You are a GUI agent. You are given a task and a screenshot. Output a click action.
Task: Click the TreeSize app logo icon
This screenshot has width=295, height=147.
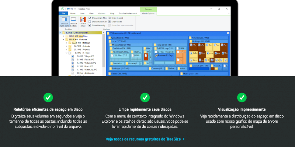coord(63,9)
